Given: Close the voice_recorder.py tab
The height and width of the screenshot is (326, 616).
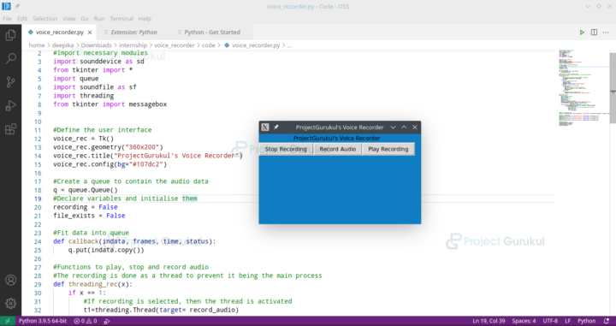Looking at the screenshot, I should 90,33.
